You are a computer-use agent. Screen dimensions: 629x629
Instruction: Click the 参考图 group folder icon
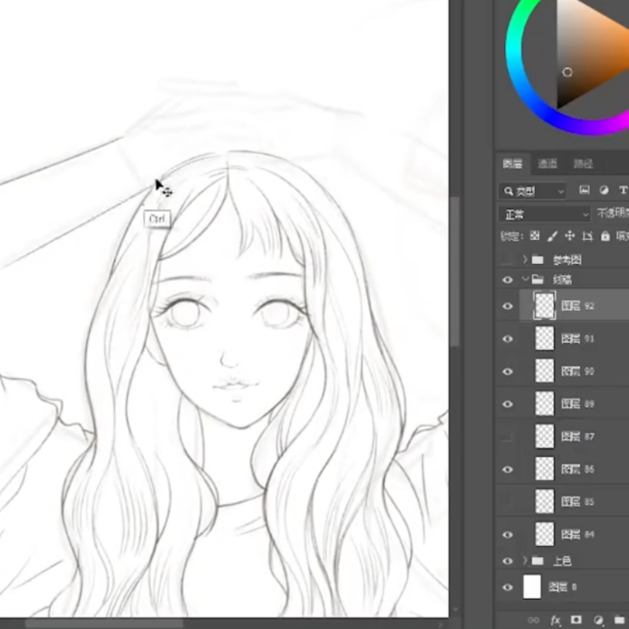coord(538,260)
